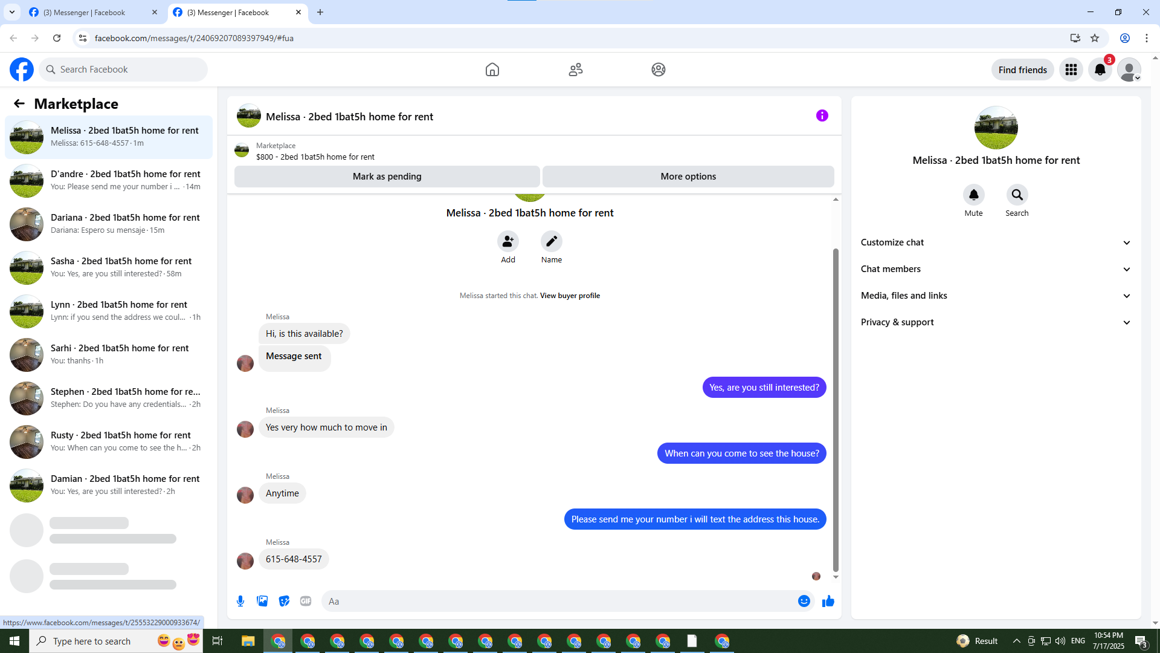Search in conversation
This screenshot has width=1160, height=653.
[x=1017, y=195]
